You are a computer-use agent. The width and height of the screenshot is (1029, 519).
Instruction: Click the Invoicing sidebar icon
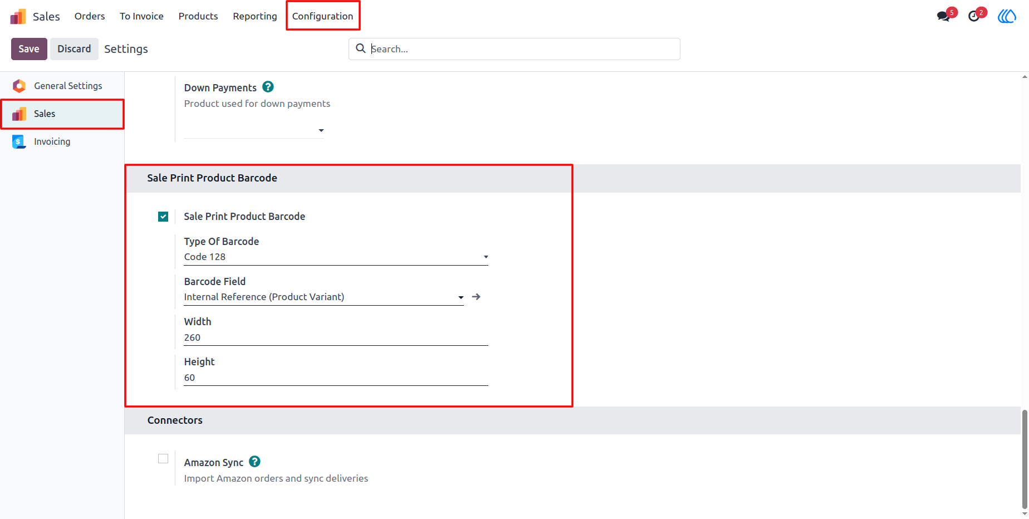pos(19,141)
